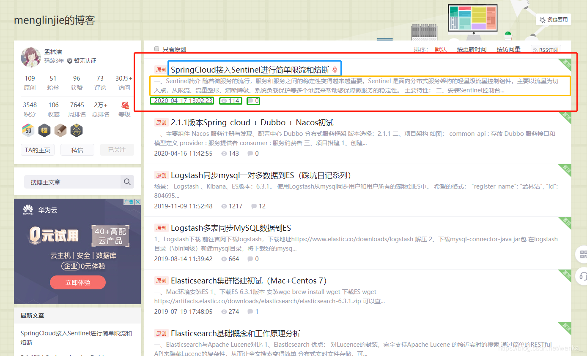Click the 73 评论 stat
587x356 pixels.
click(x=100, y=83)
